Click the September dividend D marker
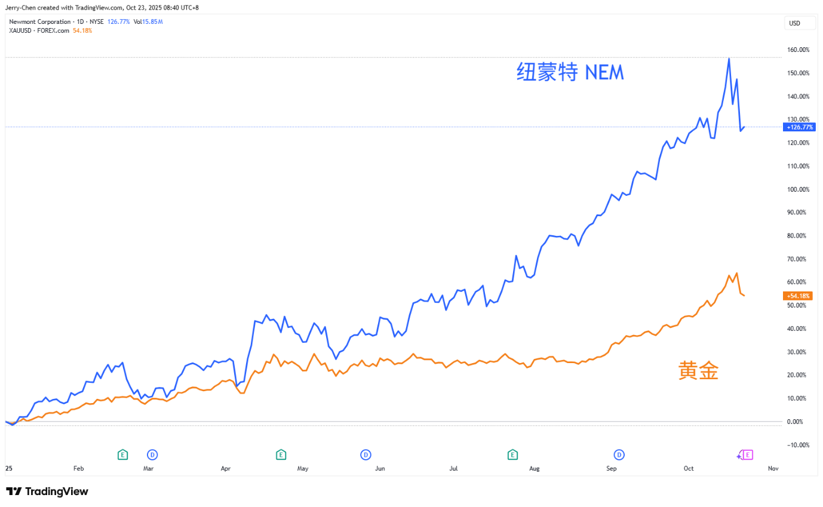The height and width of the screenshot is (507, 823). tap(619, 455)
